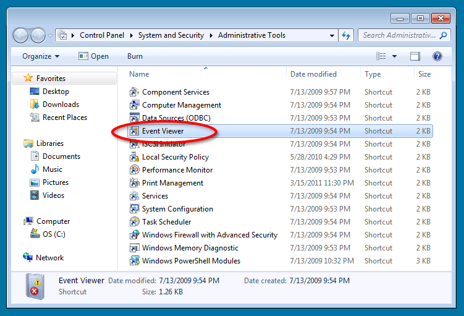Click '5/28/2010 4:29 PM' date cell
This screenshot has width=464, height=316.
(x=320, y=157)
